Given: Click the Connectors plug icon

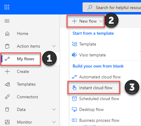Looking at the screenshot, I should (x=7, y=97).
